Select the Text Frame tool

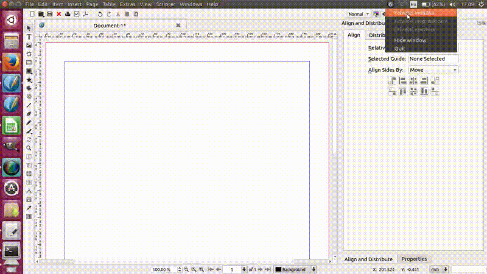(29, 37)
